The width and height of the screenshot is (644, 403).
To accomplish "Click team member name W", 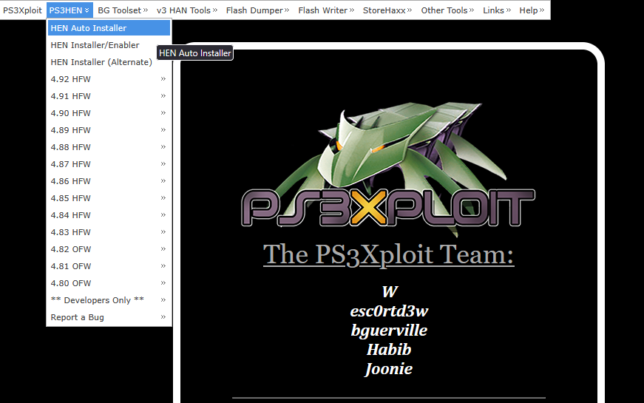I will 390,291.
